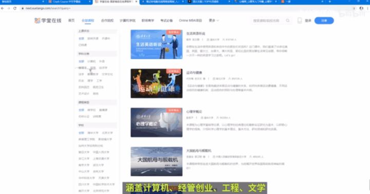Reload the page with the refresh icon
The width and height of the screenshot is (370, 194).
[x=15, y=8]
